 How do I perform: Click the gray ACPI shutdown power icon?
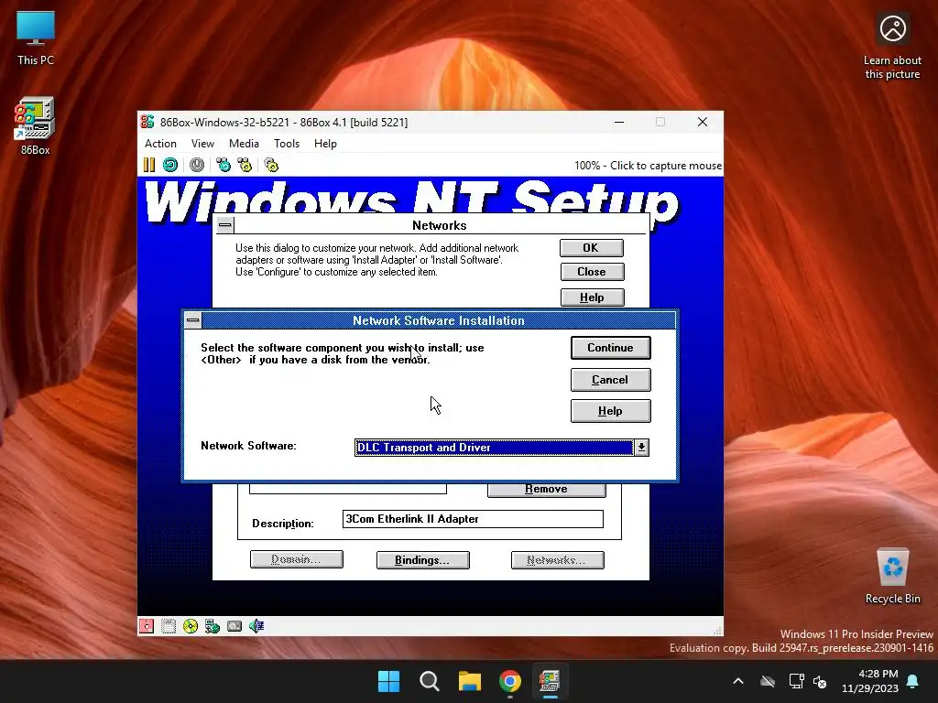tap(197, 165)
